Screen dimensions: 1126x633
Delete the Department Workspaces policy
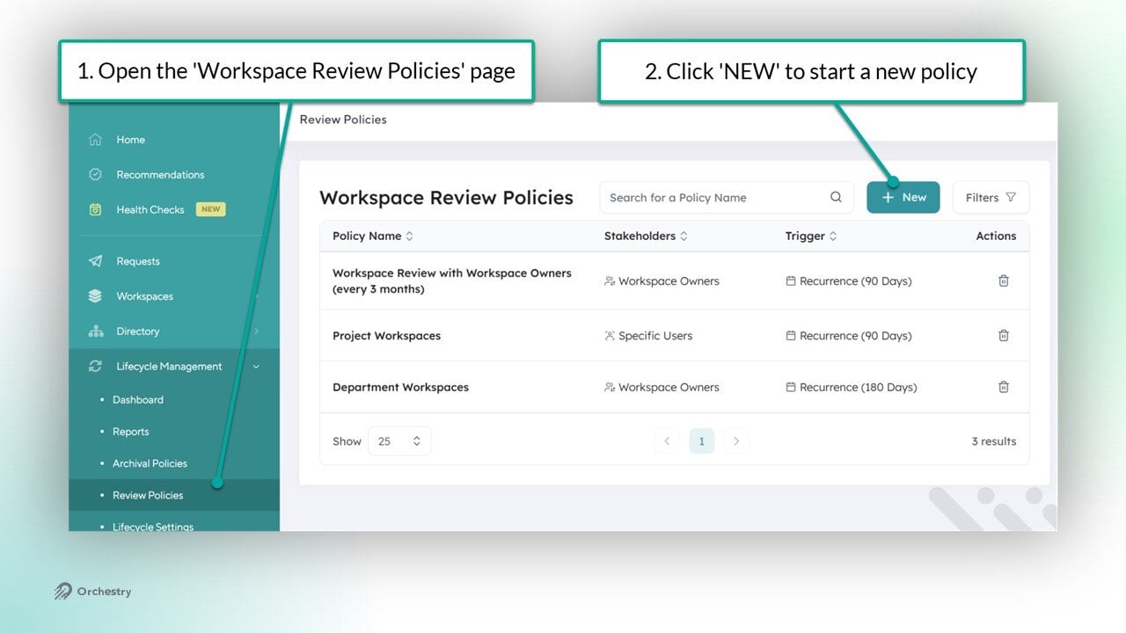1004,387
